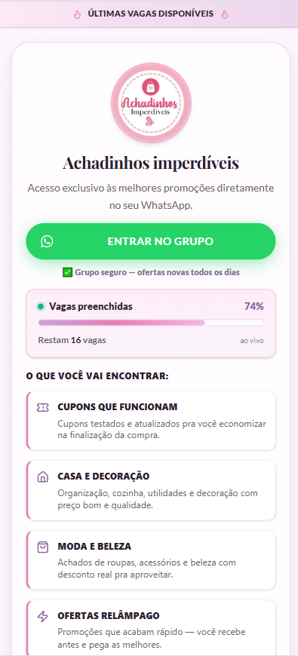Open the OFERTAS RELÂMPAGO card title
Image resolution: width=298 pixels, height=656 pixels.
[109, 616]
